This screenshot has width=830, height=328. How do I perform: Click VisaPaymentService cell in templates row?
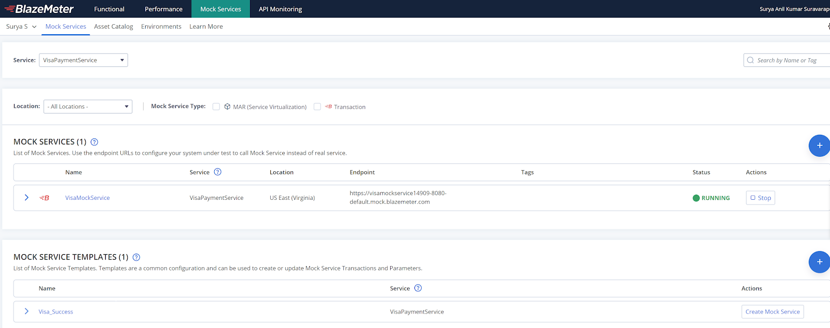tap(417, 312)
